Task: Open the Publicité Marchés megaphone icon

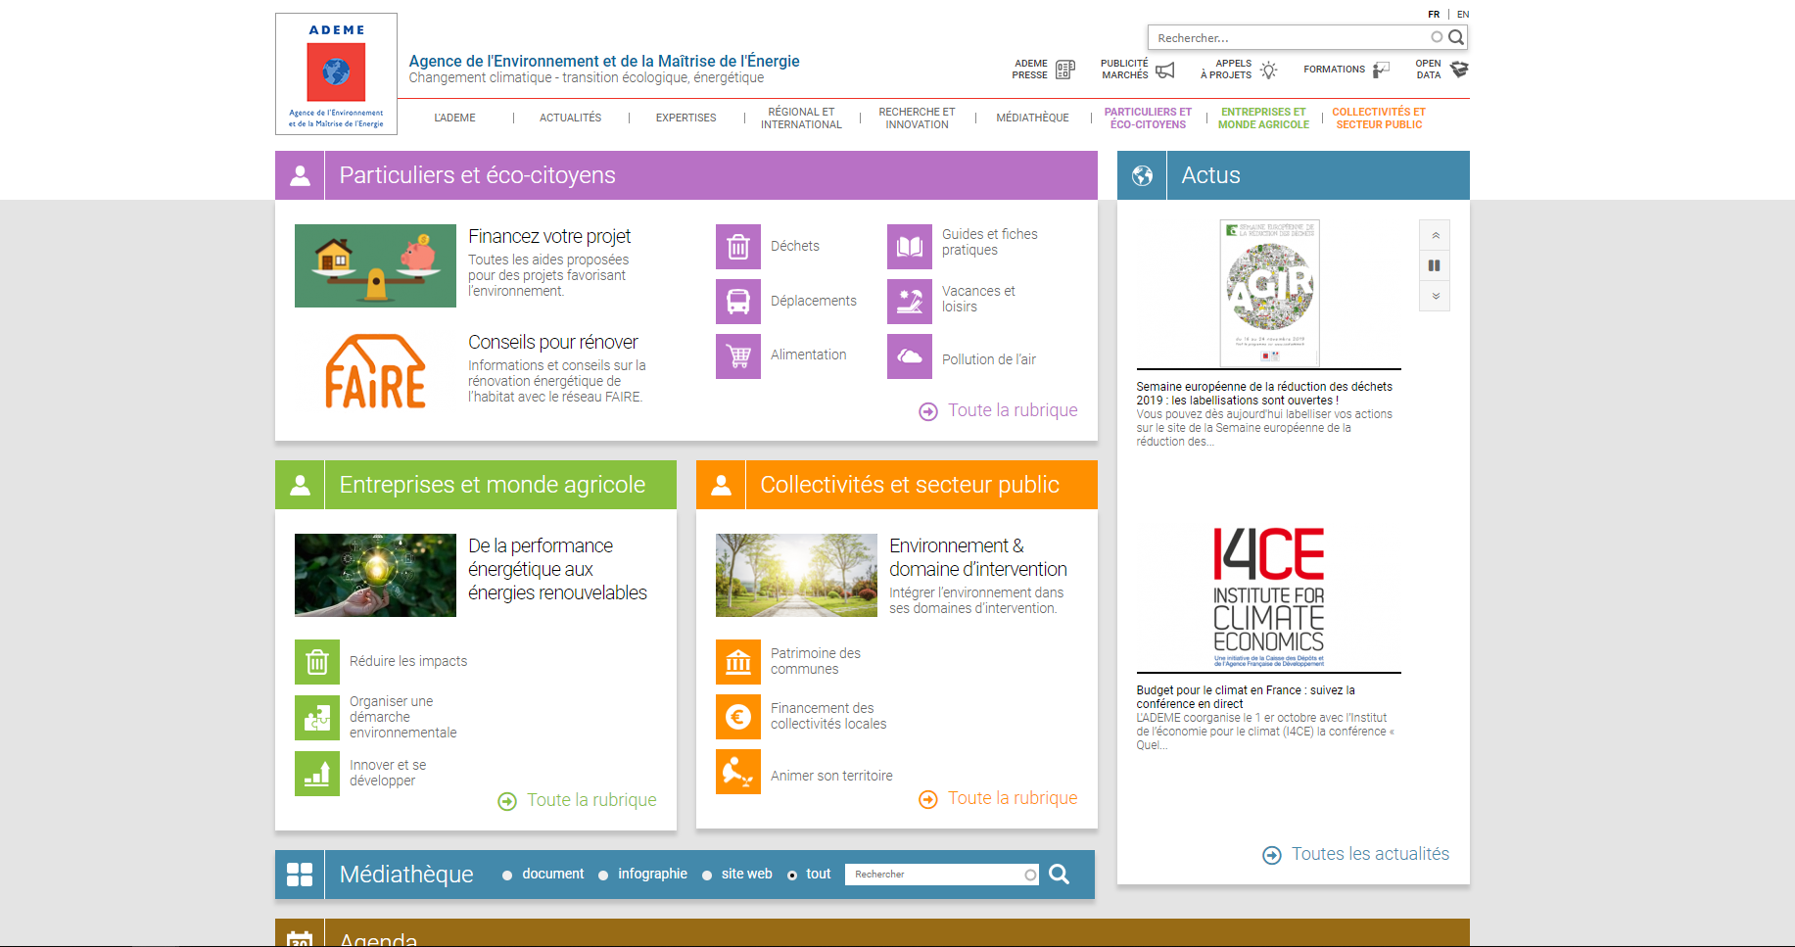Action: coord(1165,70)
